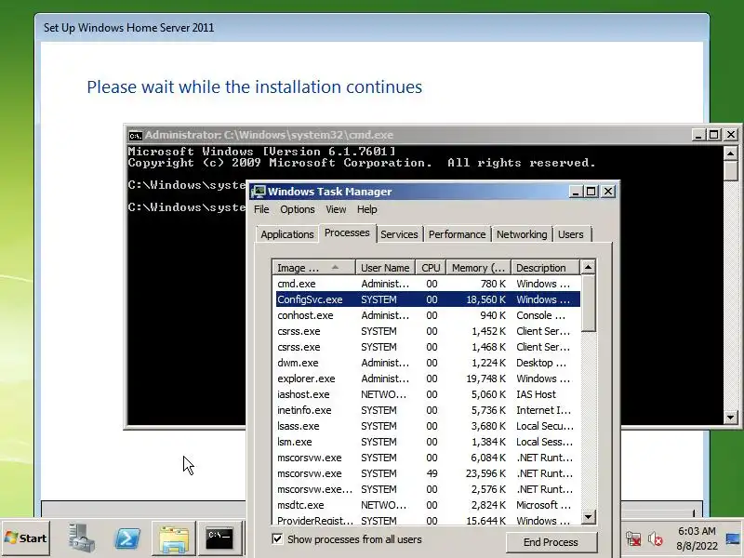Select the lsass.exe process row
The image size is (744, 558).
coord(428,426)
